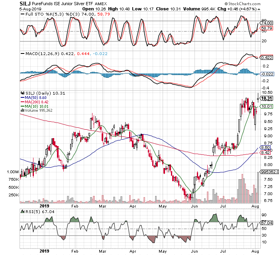Select the blue MA(50) legend line swatch
This screenshot has height=255, width=279.
[22, 97]
